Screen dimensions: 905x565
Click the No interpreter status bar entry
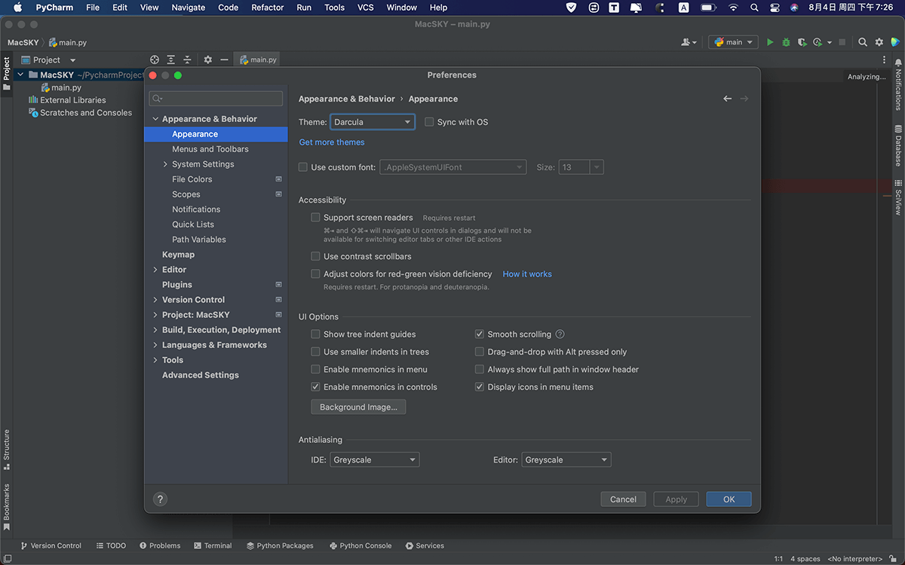coord(854,559)
